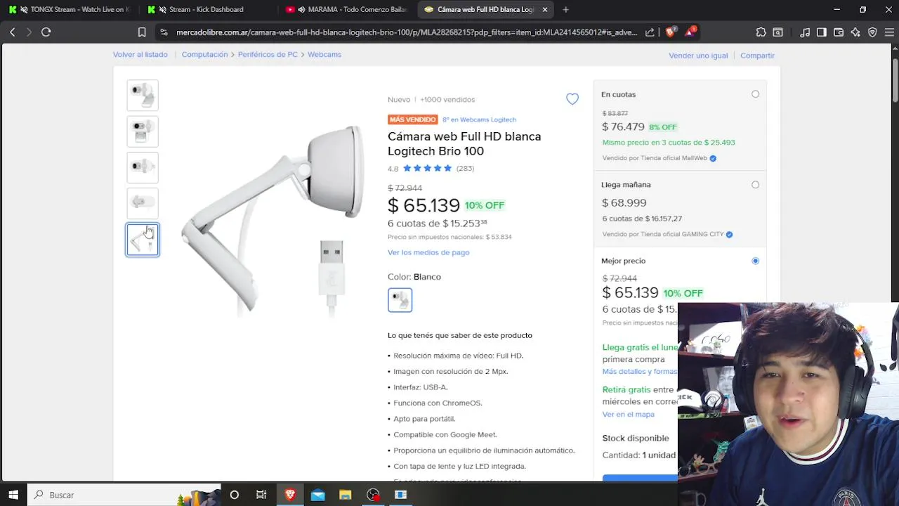Open File Explorer from the taskbar
This screenshot has height=506, width=899.
[x=346, y=495]
